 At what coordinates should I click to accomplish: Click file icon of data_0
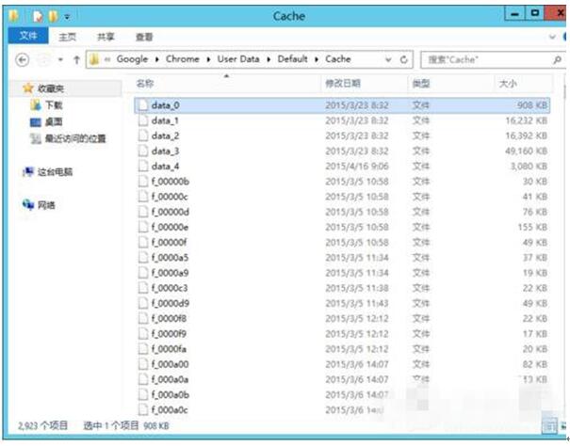click(143, 105)
